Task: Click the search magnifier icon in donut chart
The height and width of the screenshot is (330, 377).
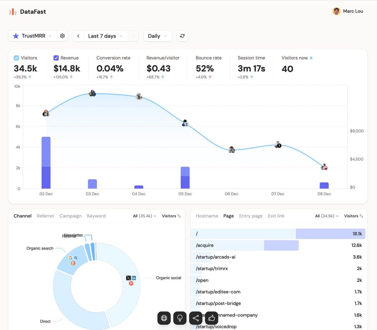Action: point(76,258)
